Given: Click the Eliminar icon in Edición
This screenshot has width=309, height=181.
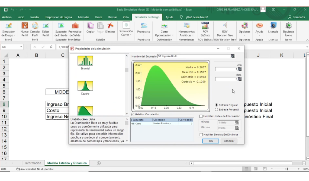Looking at the screenshot, I should [110, 26].
